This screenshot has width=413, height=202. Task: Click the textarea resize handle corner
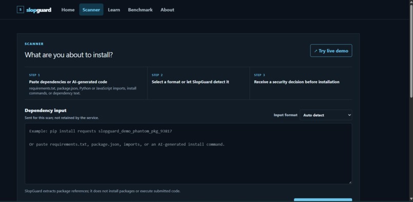(x=350, y=182)
